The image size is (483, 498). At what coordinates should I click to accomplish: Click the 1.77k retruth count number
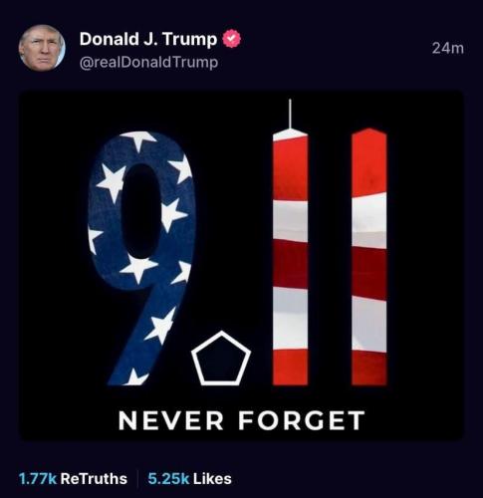38,479
